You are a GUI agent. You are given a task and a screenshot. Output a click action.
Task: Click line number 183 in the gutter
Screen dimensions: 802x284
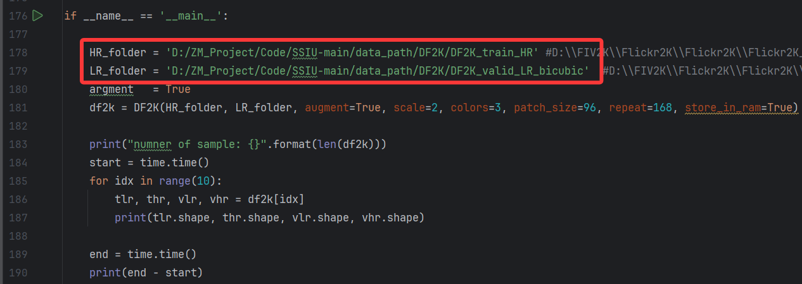tap(18, 144)
